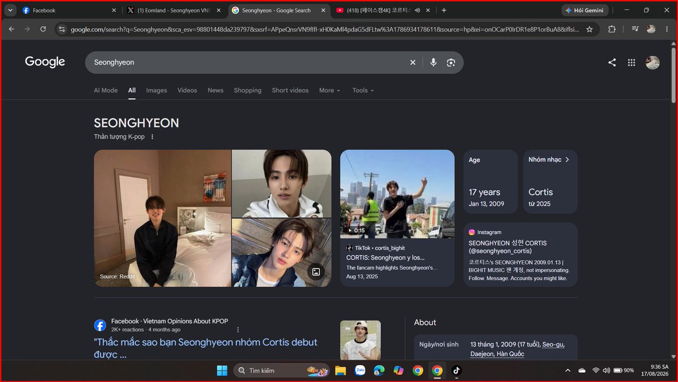Open TikTok CORTIS Seonghyeon video title
The height and width of the screenshot is (382, 678).
coord(385,257)
